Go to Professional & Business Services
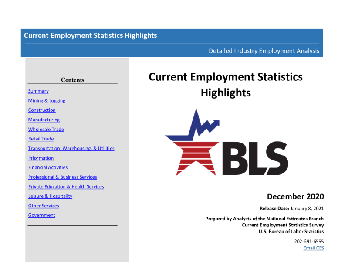The image size is (345, 266). (x=62, y=177)
